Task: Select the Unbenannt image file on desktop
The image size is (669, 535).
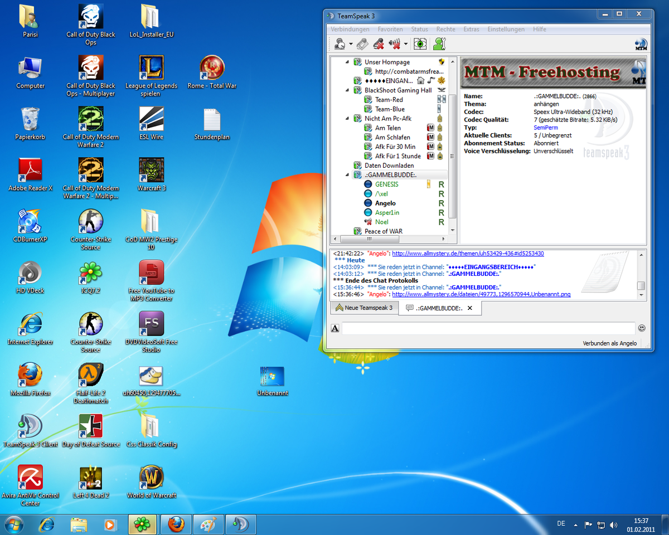Action: pyautogui.click(x=272, y=381)
